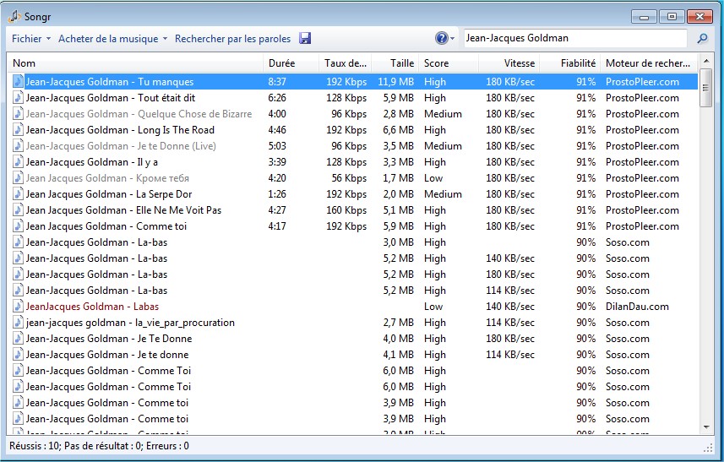Sort by Durée column header

[x=291, y=63]
